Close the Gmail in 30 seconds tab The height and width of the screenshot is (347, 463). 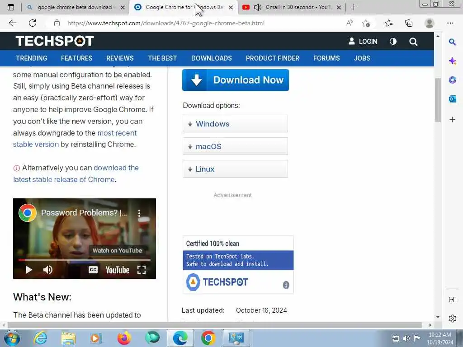point(339,7)
